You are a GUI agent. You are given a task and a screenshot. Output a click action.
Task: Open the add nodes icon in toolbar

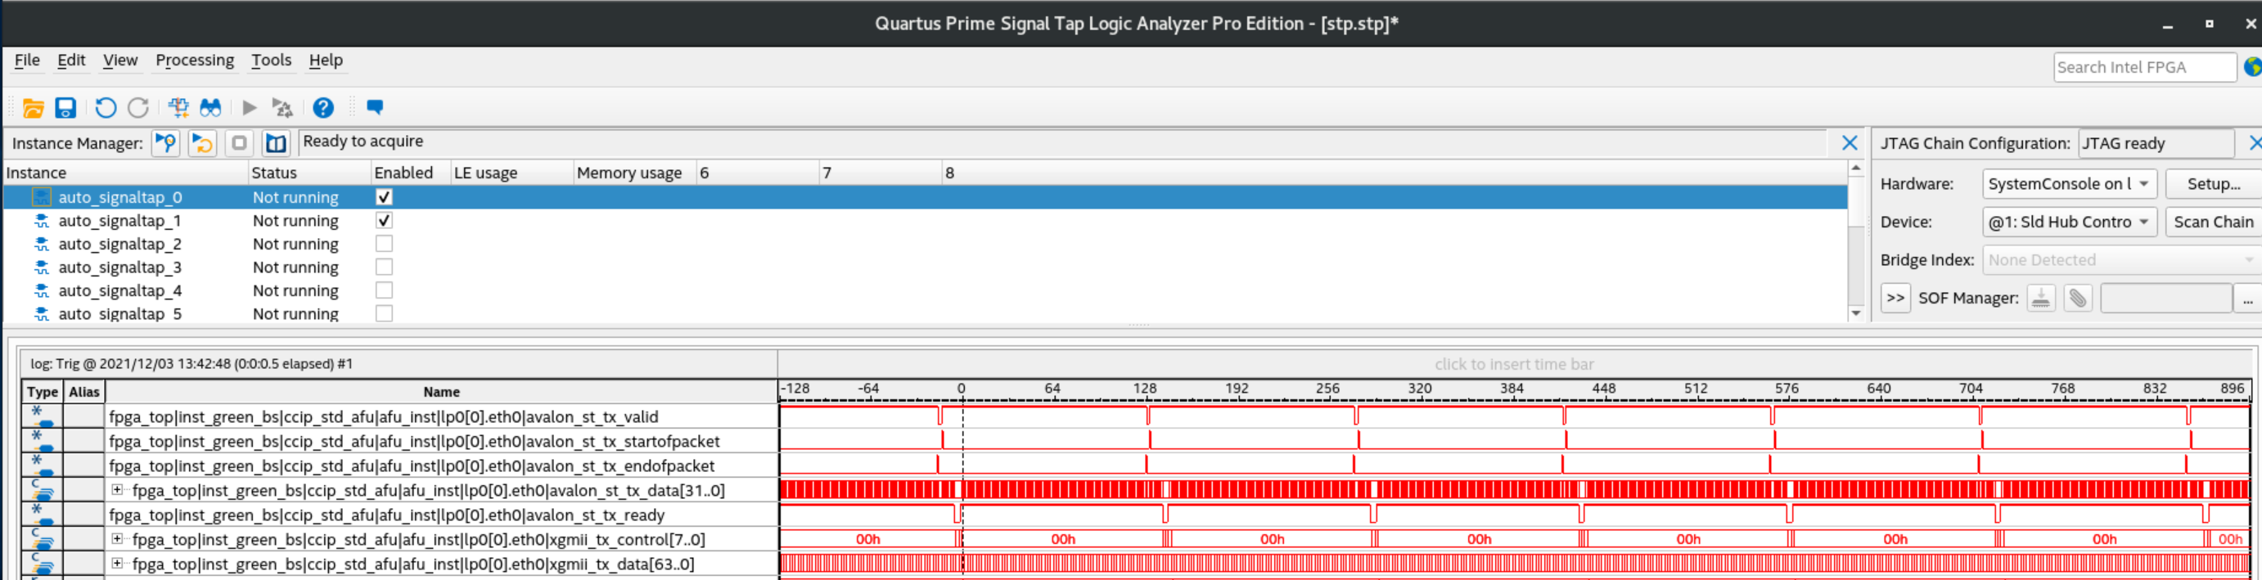(x=178, y=108)
